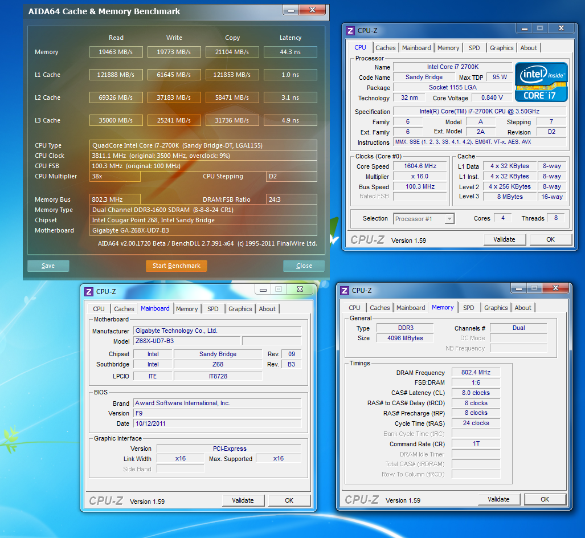Click the Memory Read 19463 MB/s field
Screen dimensions: 585x538
(116, 52)
